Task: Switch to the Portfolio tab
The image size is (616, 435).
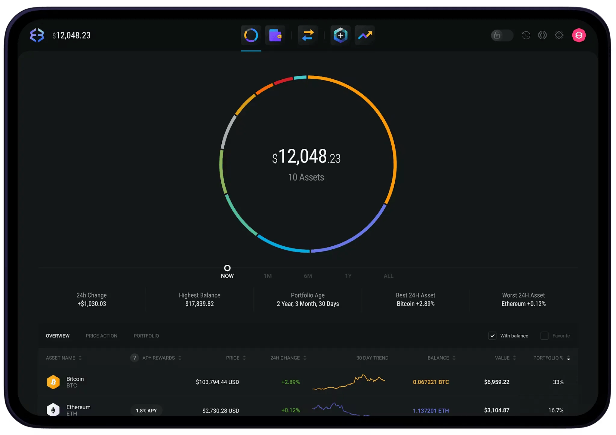Action: [x=146, y=336]
